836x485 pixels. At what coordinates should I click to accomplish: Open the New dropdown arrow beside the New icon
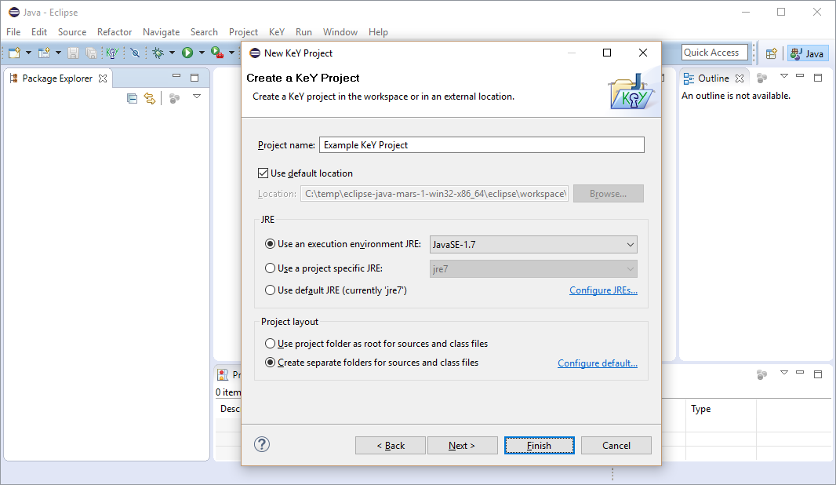pyautogui.click(x=29, y=53)
